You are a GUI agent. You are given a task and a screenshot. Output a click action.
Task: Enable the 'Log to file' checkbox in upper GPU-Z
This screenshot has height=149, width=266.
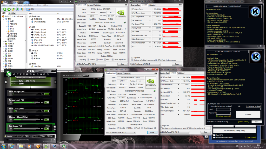tap(132, 58)
